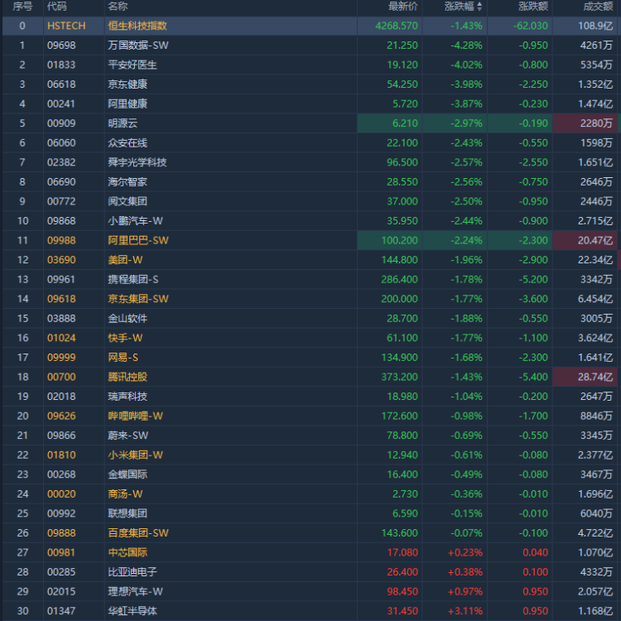Open stock 蔚来-SW
The height and width of the screenshot is (621, 621).
pos(128,436)
